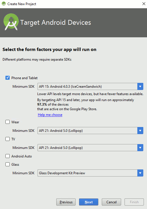Click the 'Create New Project' window title
The height and width of the screenshot is (209, 147).
22,4
